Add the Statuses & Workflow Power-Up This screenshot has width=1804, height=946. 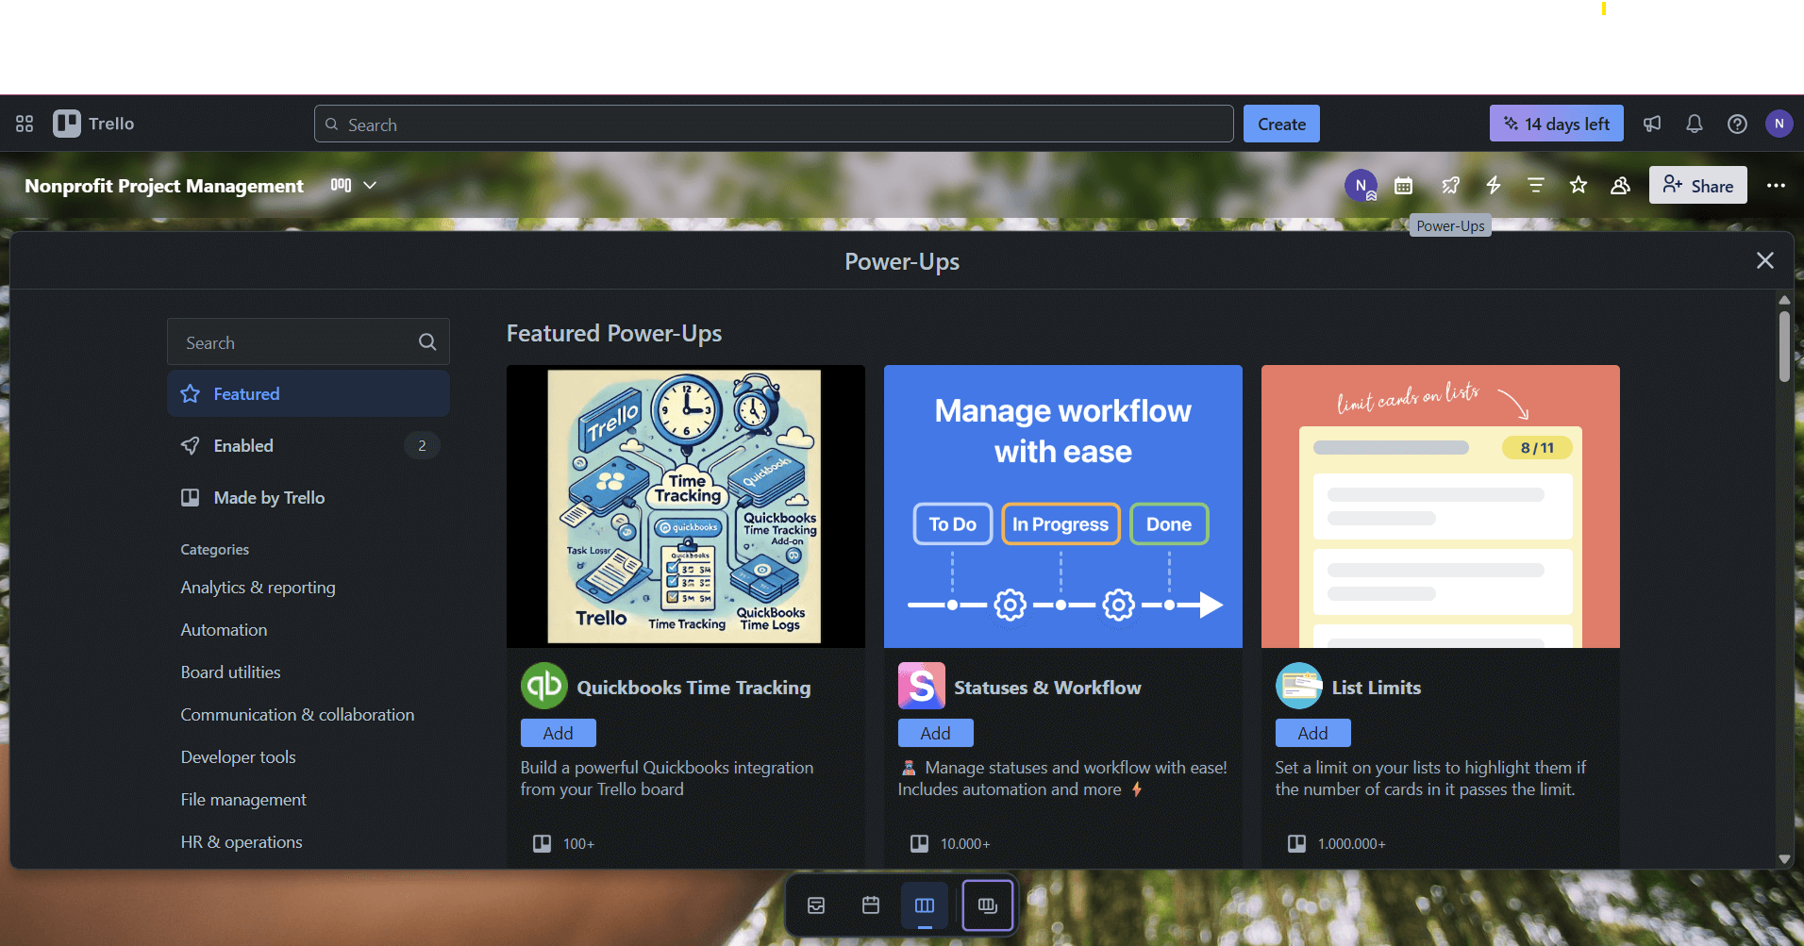[x=935, y=733]
